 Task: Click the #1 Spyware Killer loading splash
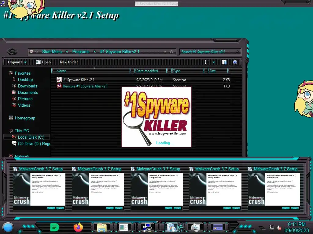156,117
